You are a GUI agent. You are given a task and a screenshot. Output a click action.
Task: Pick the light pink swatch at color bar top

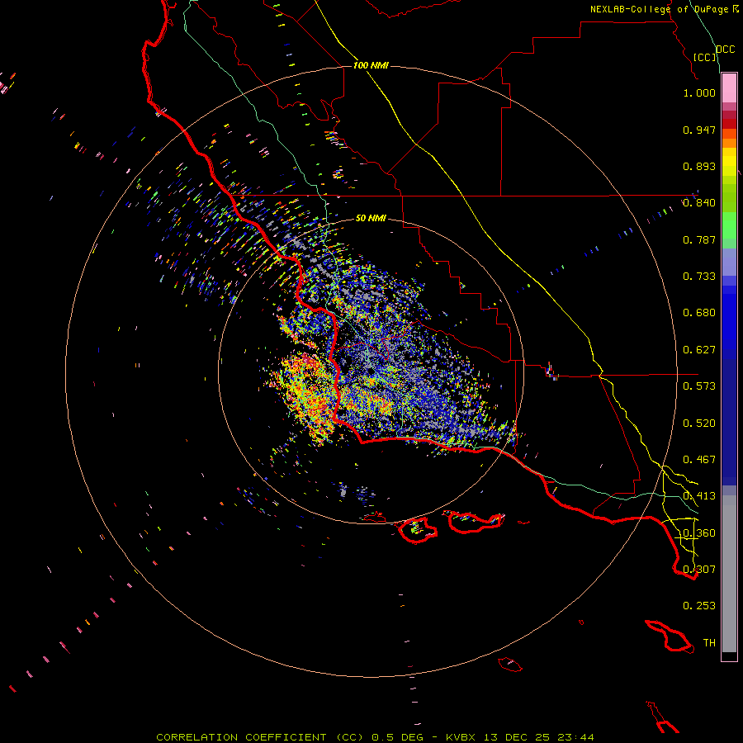pyautogui.click(x=729, y=88)
